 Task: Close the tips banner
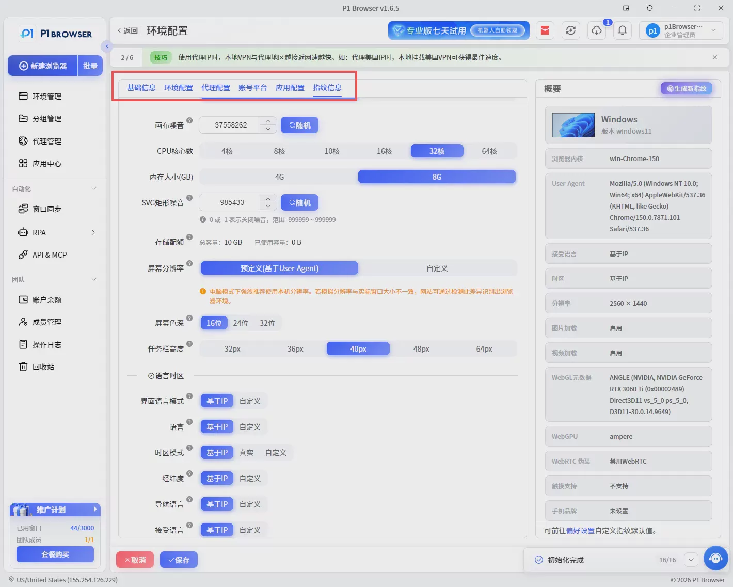(x=715, y=57)
